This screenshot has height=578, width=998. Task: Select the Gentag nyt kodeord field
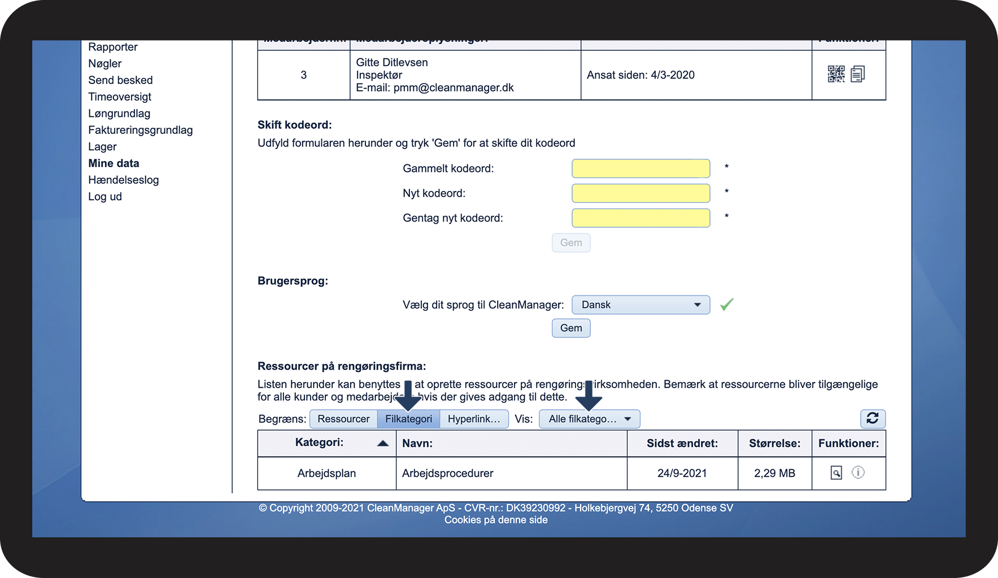pyautogui.click(x=641, y=218)
